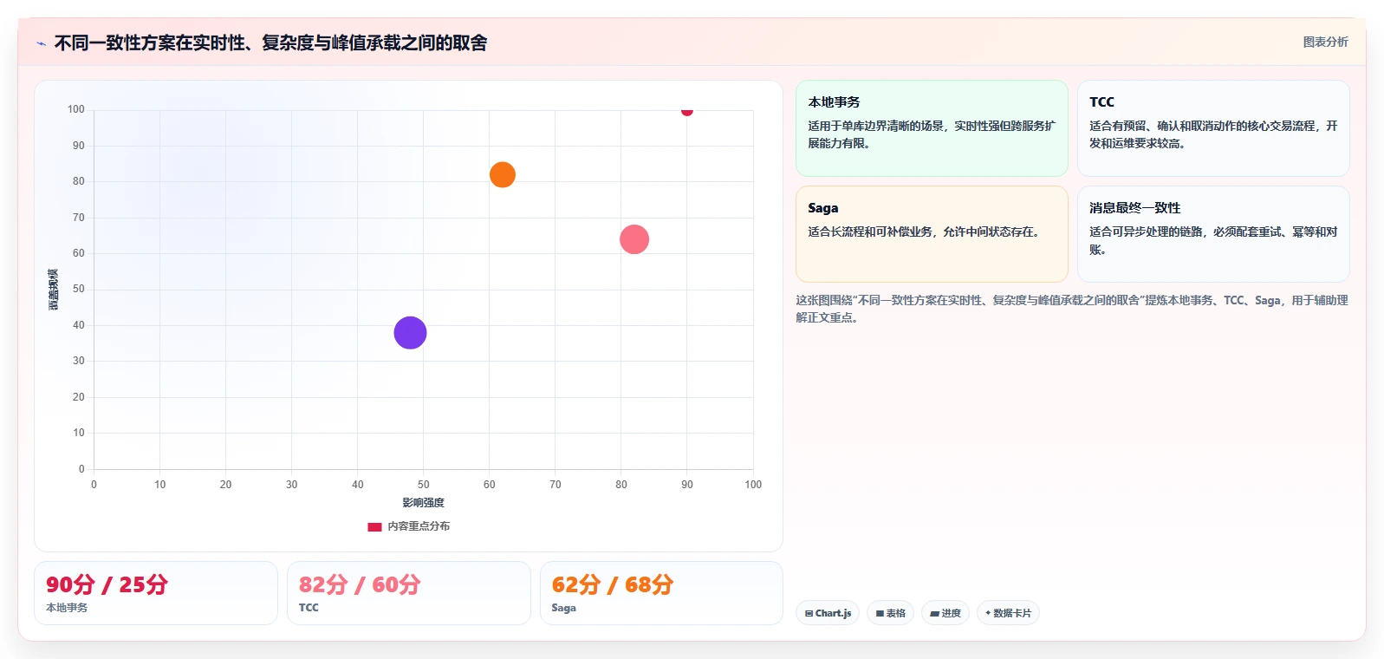Click the Chart.js tag icon
The image size is (1384, 659).
point(809,613)
